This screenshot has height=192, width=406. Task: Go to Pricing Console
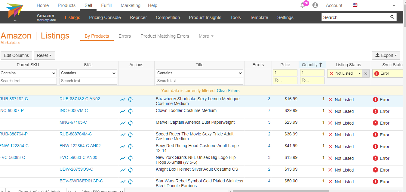tap(105, 17)
